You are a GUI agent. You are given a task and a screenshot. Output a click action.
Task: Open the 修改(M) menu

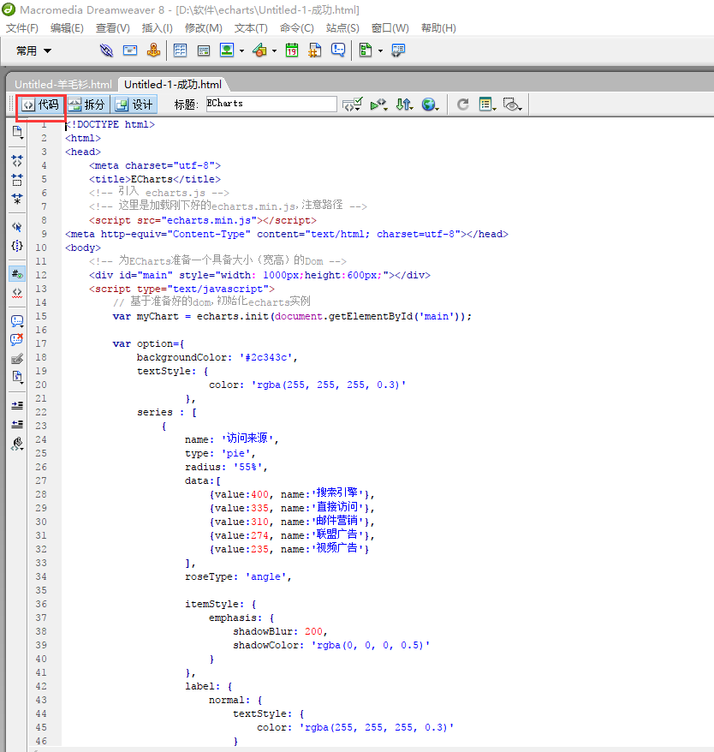[204, 28]
